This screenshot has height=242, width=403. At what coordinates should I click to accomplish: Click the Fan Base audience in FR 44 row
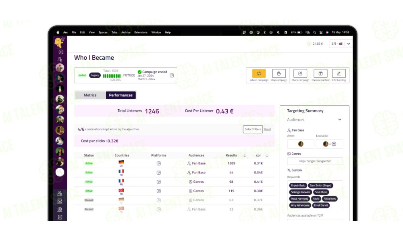tap(196, 173)
